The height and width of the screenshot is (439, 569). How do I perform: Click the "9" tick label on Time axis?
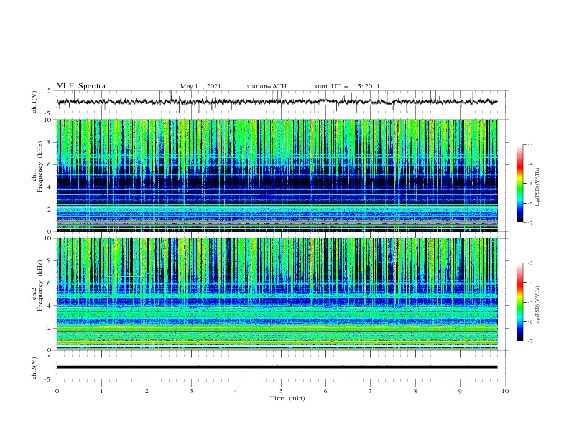pyautogui.click(x=460, y=391)
